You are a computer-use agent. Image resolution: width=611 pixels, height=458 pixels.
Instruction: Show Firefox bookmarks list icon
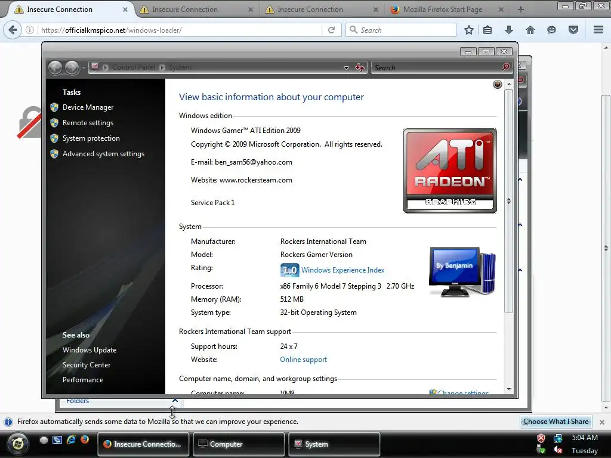[x=487, y=30]
